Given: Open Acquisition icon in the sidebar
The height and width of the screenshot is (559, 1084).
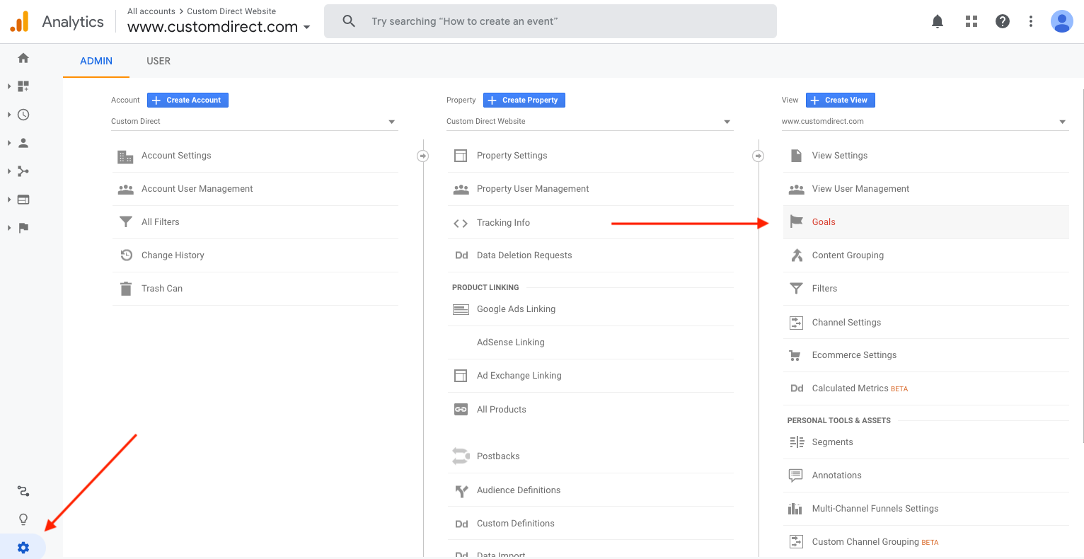Looking at the screenshot, I should click(23, 171).
